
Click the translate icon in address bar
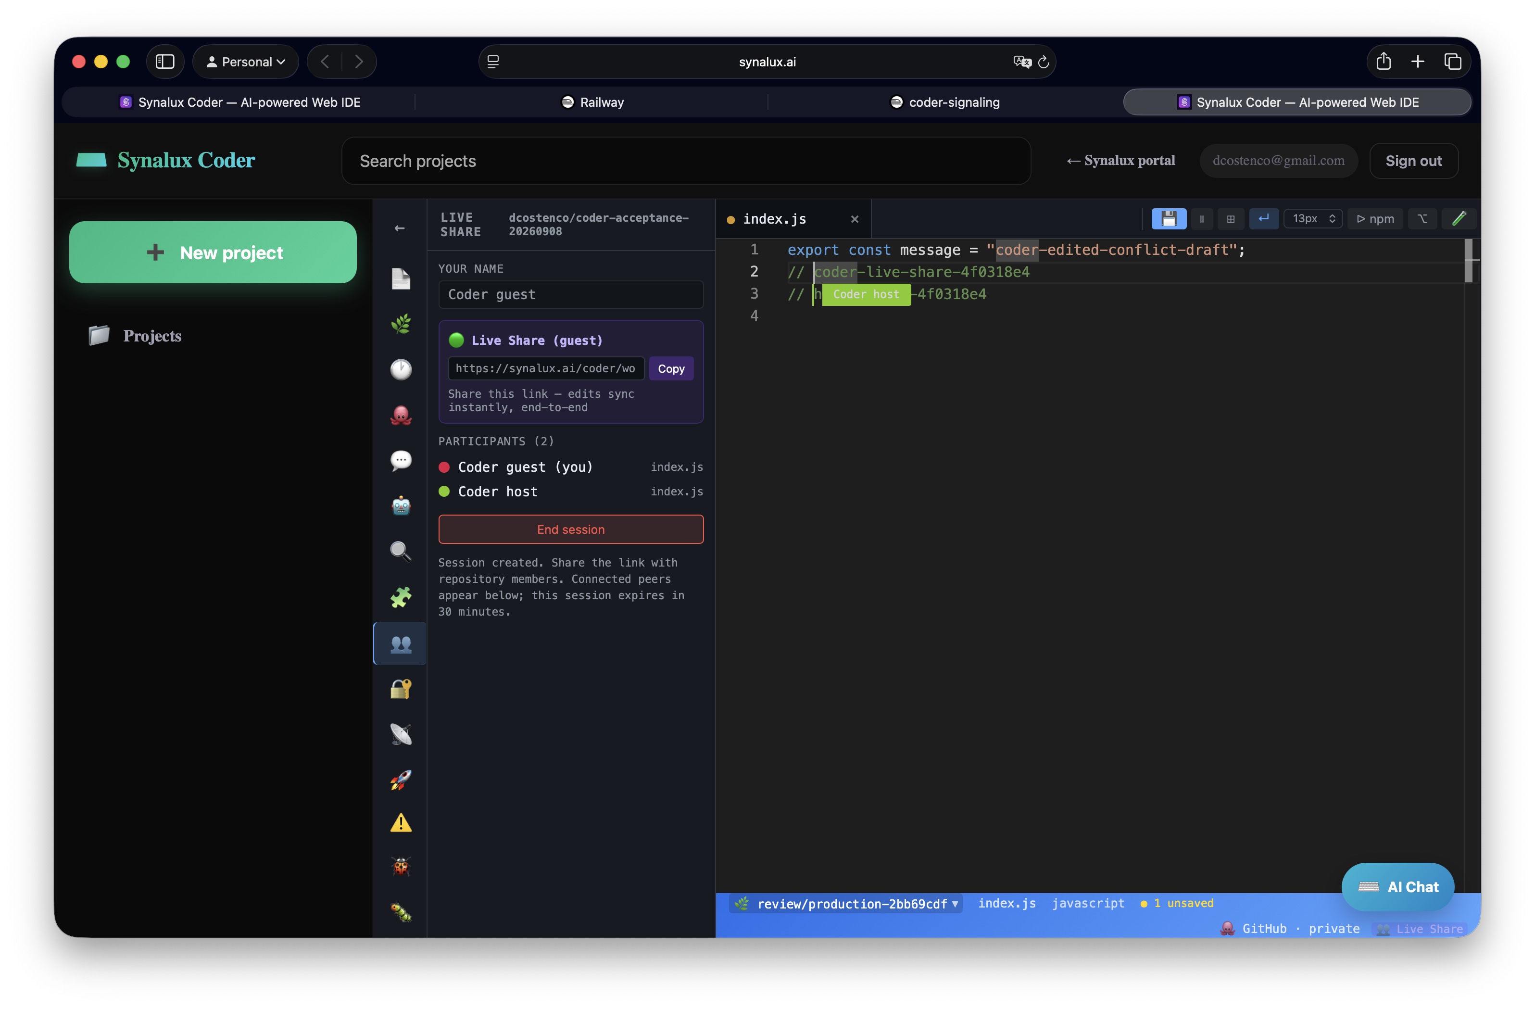[1021, 62]
